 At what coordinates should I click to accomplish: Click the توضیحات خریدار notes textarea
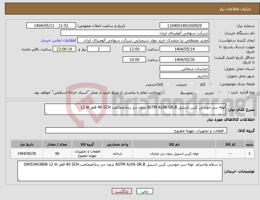(x=120, y=171)
